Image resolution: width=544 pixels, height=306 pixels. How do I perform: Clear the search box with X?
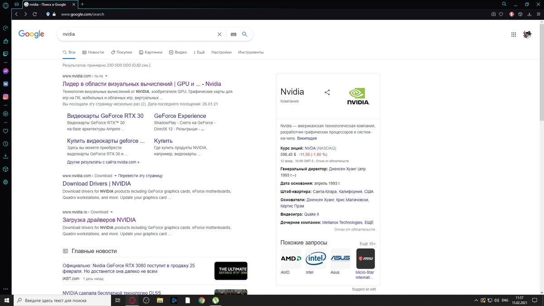coord(219,34)
